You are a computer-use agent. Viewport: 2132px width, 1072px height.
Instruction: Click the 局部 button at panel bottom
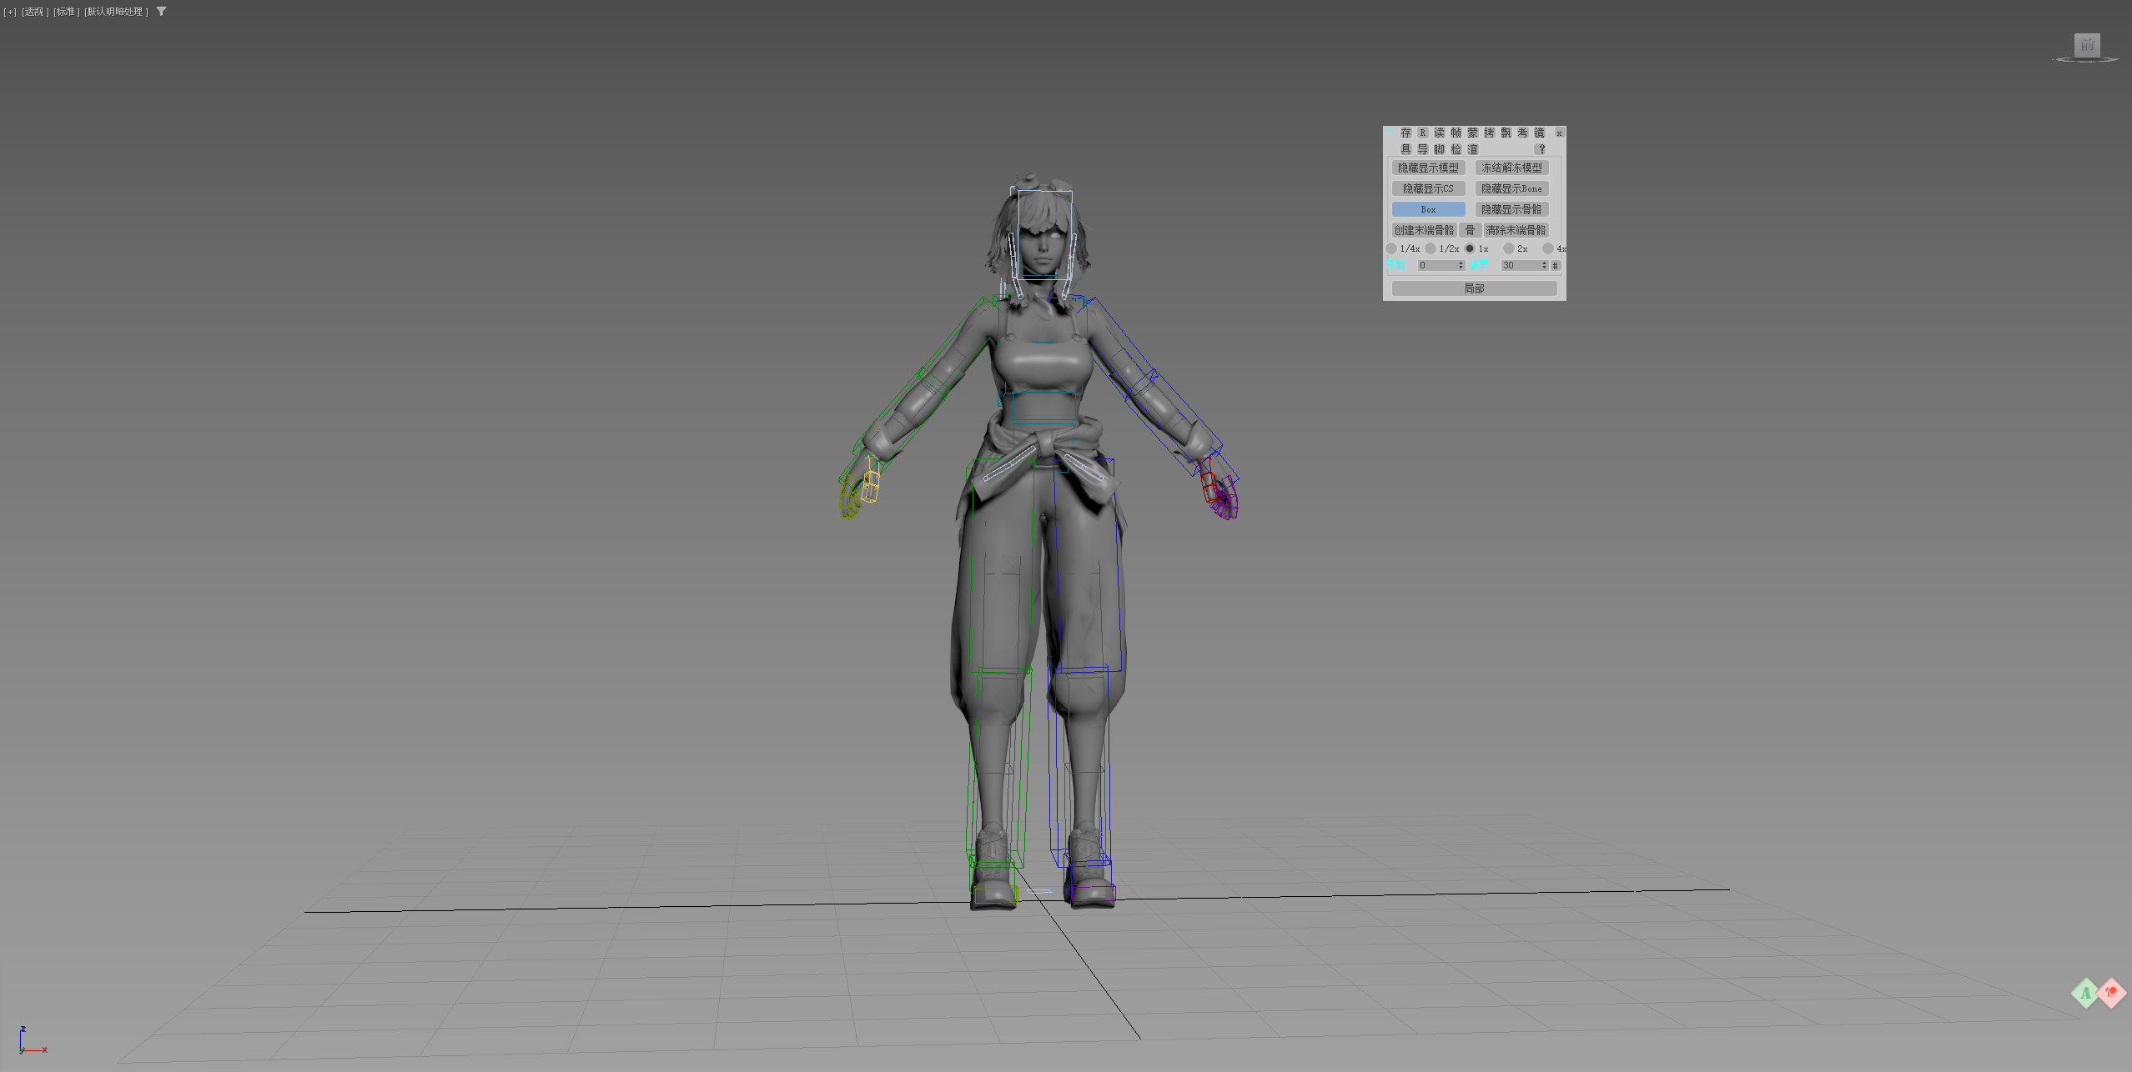tap(1474, 288)
